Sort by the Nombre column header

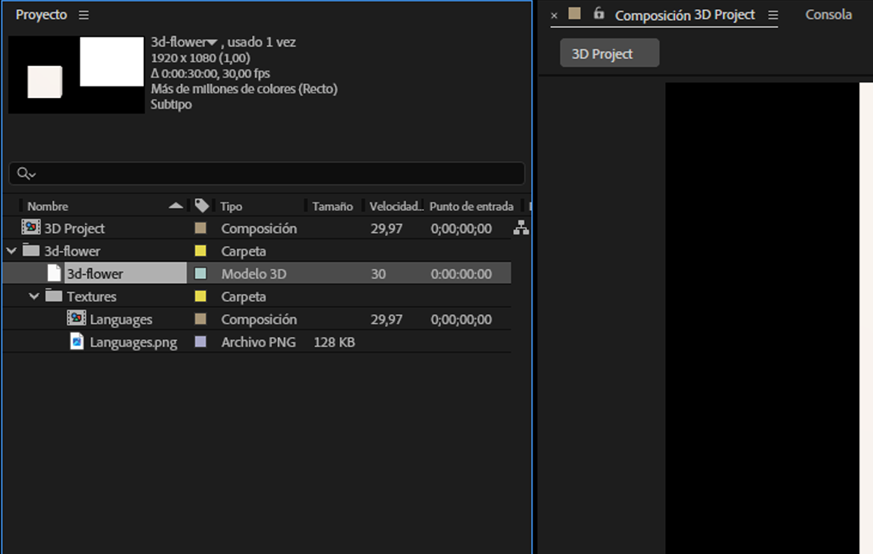47,207
